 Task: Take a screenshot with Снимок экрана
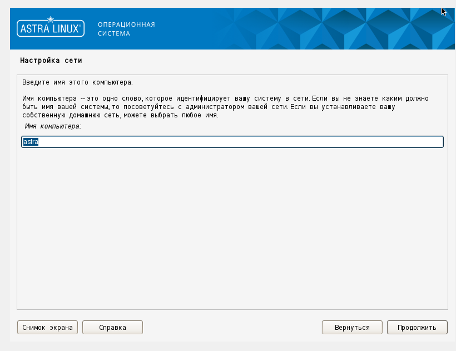tap(47, 328)
